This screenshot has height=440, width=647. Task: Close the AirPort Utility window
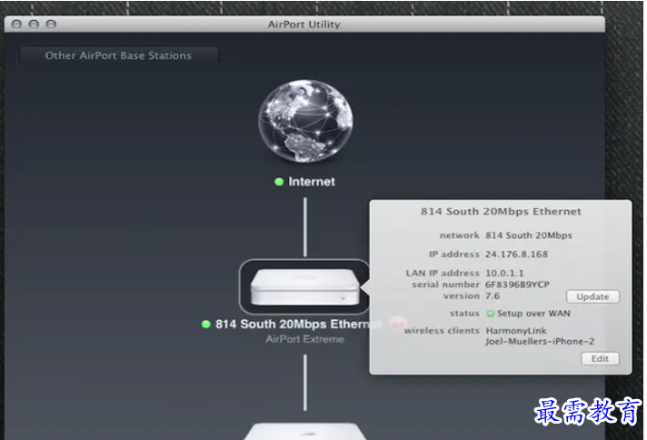16,25
